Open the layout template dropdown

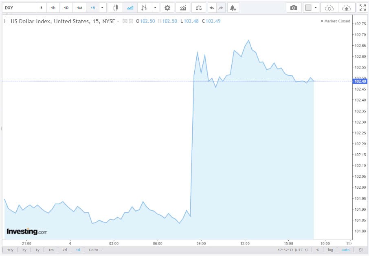(x=316, y=7)
